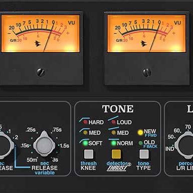The image size is (193, 193).
Task: Click the right VU meter display
Action: click(x=146, y=34)
